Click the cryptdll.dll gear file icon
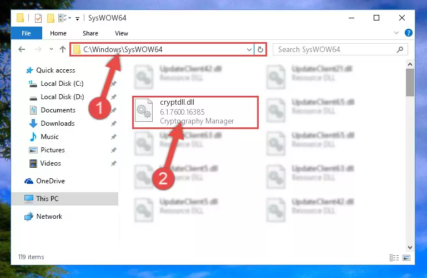427x278 pixels. 144,111
